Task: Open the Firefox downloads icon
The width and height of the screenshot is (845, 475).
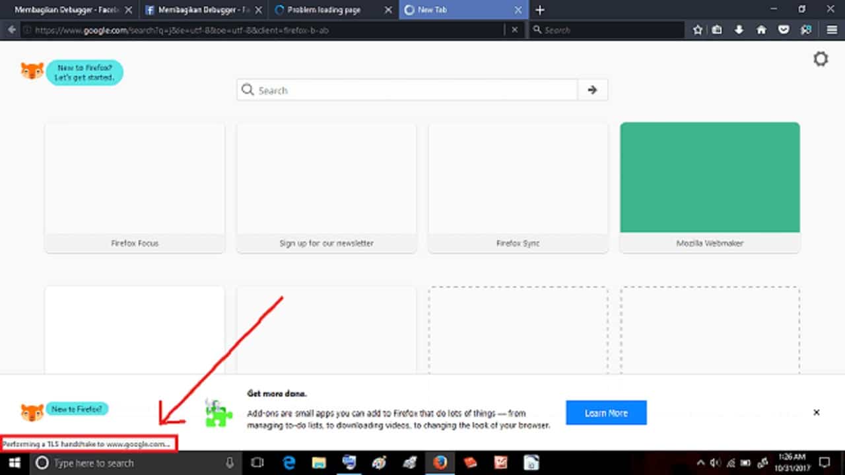Action: coord(739,30)
